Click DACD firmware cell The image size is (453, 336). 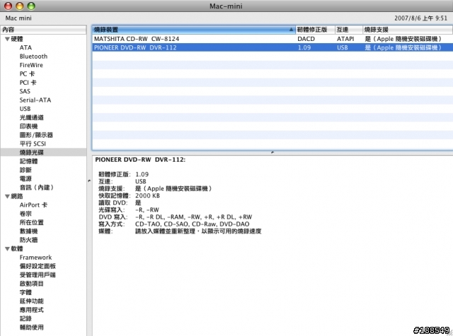coord(306,39)
